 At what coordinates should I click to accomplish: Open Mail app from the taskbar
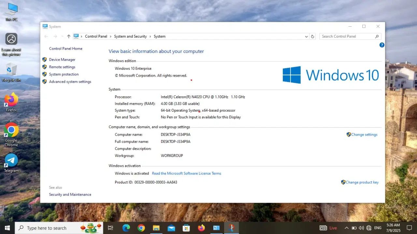pyautogui.click(x=171, y=228)
